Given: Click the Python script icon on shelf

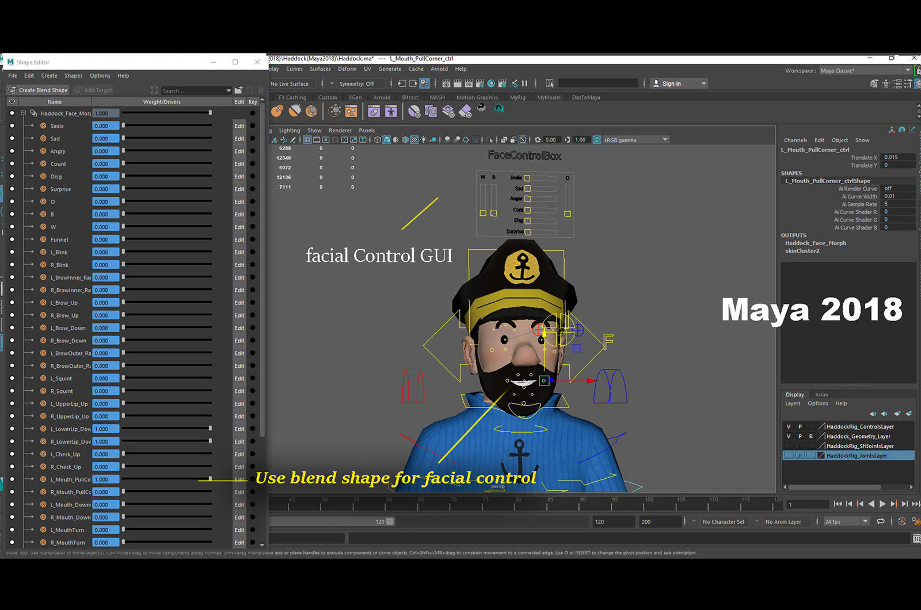Looking at the screenshot, I should pos(481,108).
